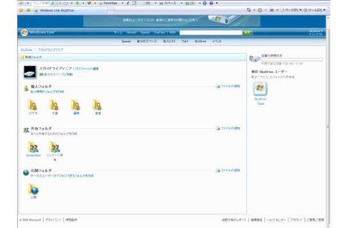Viewport: 348px width, 228px height.
Task: Open the 文書 personal folder
Action: [54, 107]
